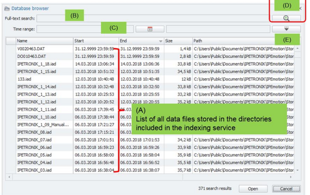Viewport: 310px width, 195px height.
Task: Click the 35,9 kB size cell
Action: click(x=184, y=155)
